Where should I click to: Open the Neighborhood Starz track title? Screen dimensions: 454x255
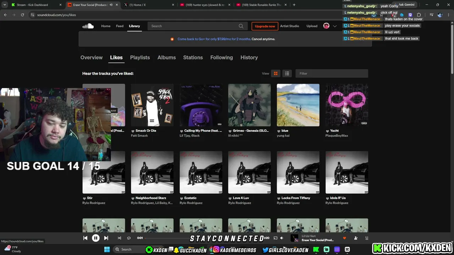(x=151, y=198)
